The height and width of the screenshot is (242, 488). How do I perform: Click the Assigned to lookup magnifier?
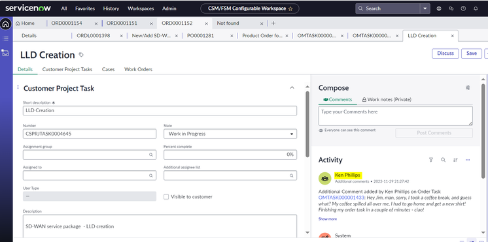(x=150, y=175)
